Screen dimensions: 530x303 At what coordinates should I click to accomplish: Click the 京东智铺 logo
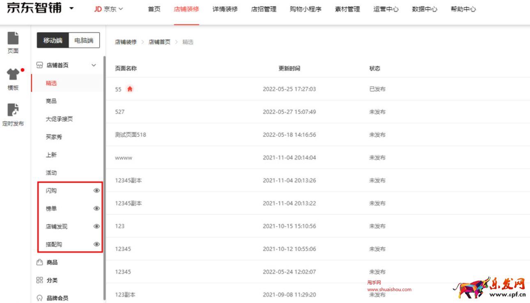[x=34, y=7]
